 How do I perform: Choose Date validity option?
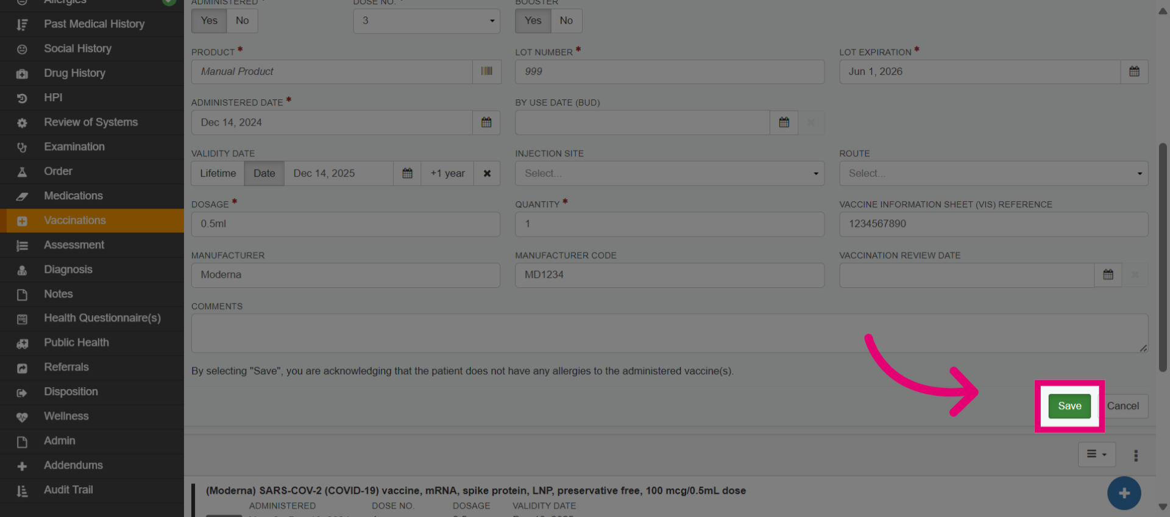click(x=264, y=173)
